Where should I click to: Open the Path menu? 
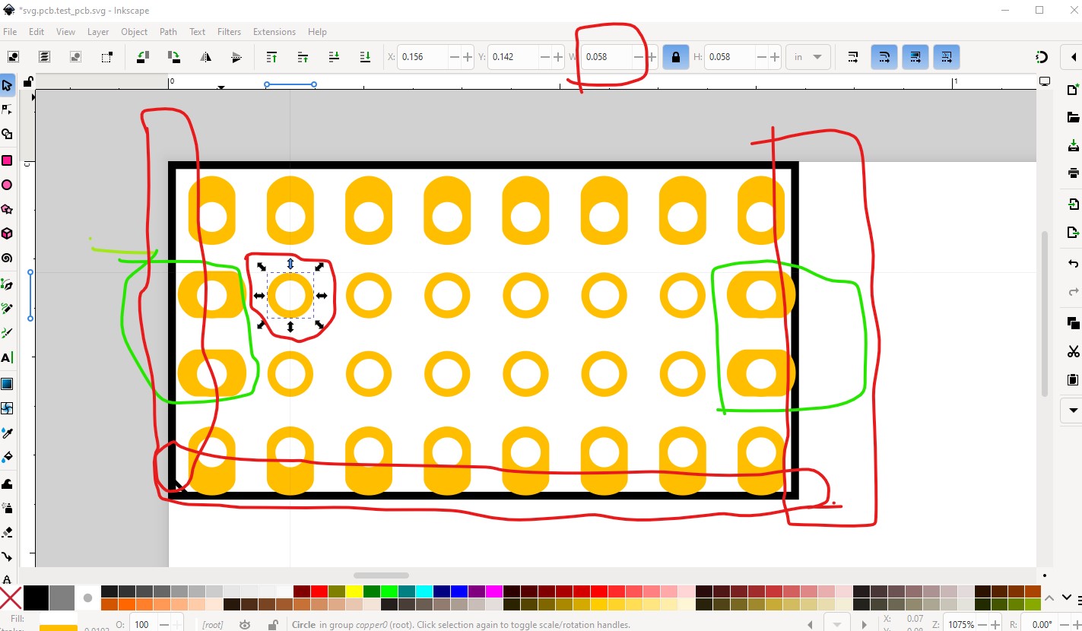pyautogui.click(x=168, y=32)
